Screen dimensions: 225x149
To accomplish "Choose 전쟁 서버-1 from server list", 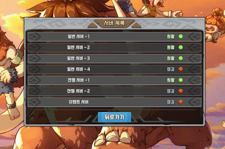I will (x=114, y=80).
